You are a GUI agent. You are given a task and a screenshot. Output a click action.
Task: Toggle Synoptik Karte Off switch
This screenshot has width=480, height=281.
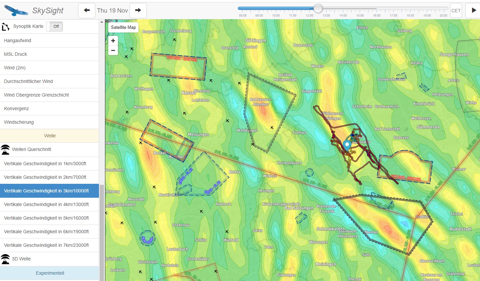54,27
